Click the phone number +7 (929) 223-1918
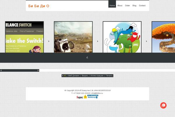 pyautogui.click(x=81, y=93)
